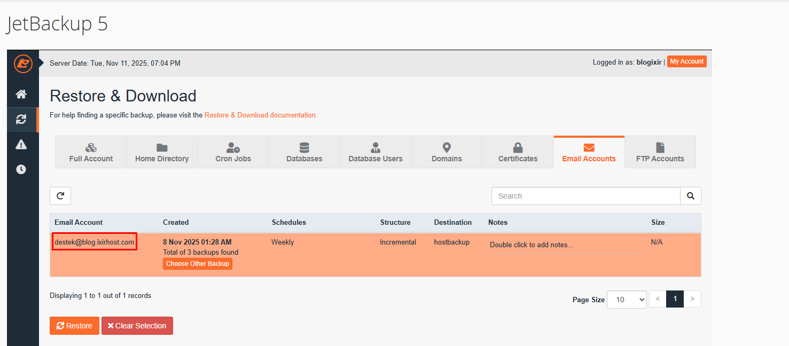
Task: Click the search magnifier icon
Action: coord(690,196)
